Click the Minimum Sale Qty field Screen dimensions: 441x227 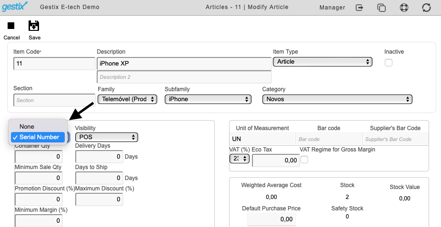(39, 178)
